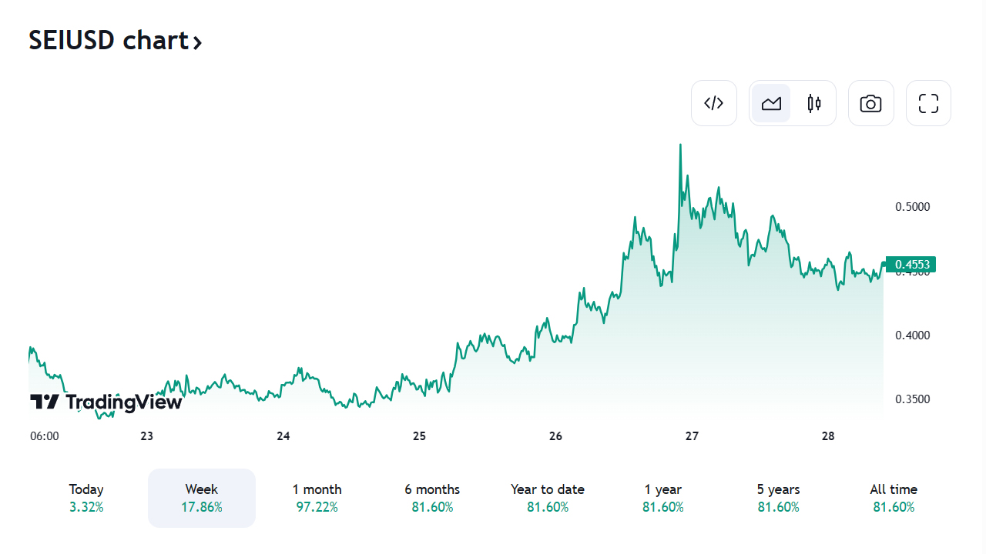Viewport: 986px width, 554px height.
Task: Click the TradingView logo
Action: (106, 402)
